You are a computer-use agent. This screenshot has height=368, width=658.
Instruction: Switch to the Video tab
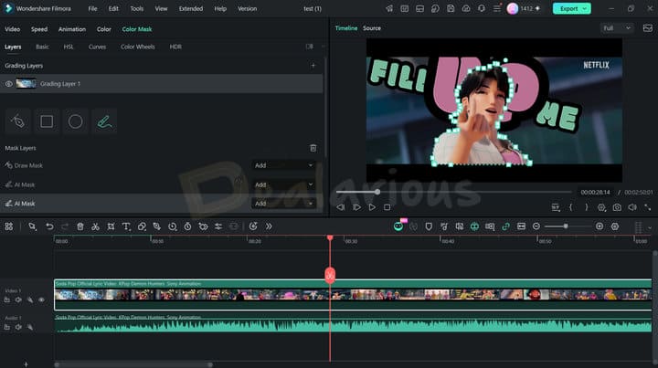pyautogui.click(x=12, y=29)
